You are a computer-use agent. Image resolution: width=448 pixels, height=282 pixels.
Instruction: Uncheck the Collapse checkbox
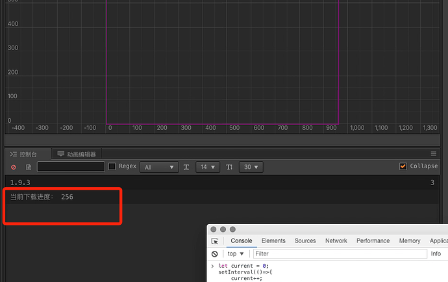(x=403, y=166)
